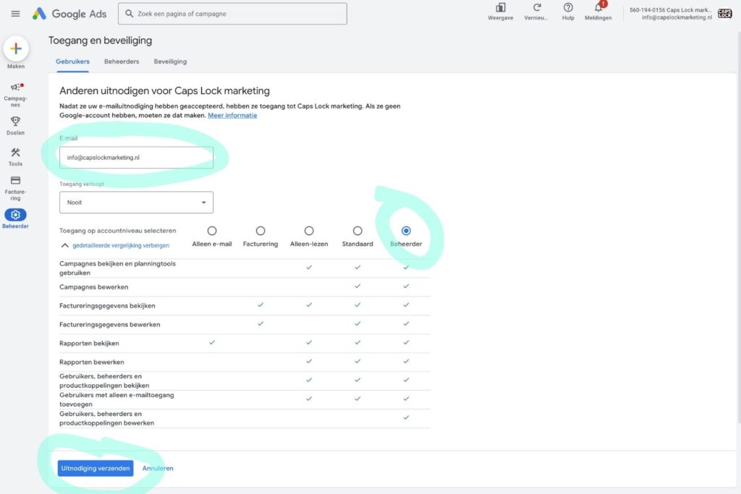
Task: Select the Alleen-lezen access level
Action: pyautogui.click(x=309, y=231)
